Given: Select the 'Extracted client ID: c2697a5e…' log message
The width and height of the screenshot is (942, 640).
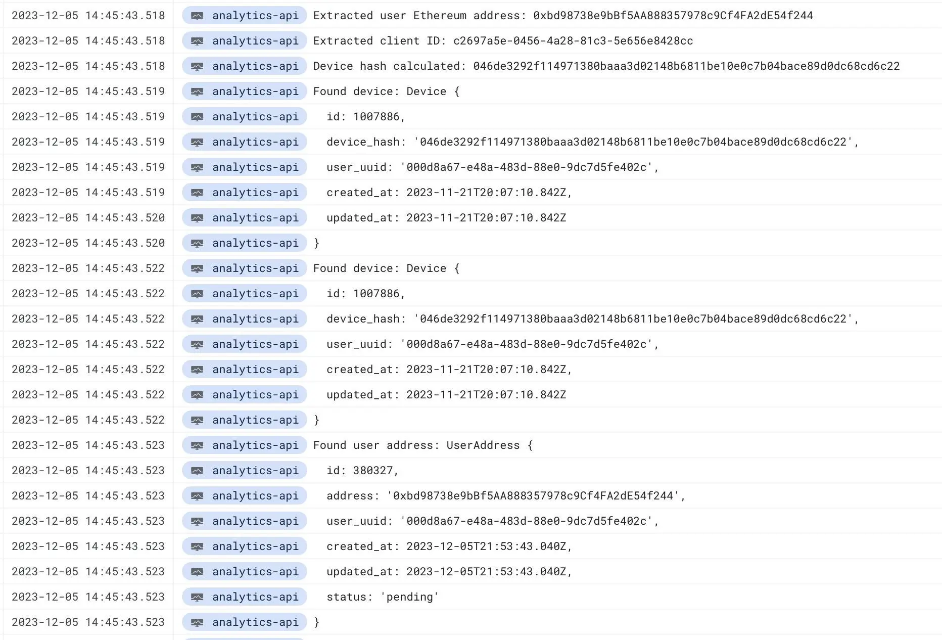Looking at the screenshot, I should click(503, 41).
